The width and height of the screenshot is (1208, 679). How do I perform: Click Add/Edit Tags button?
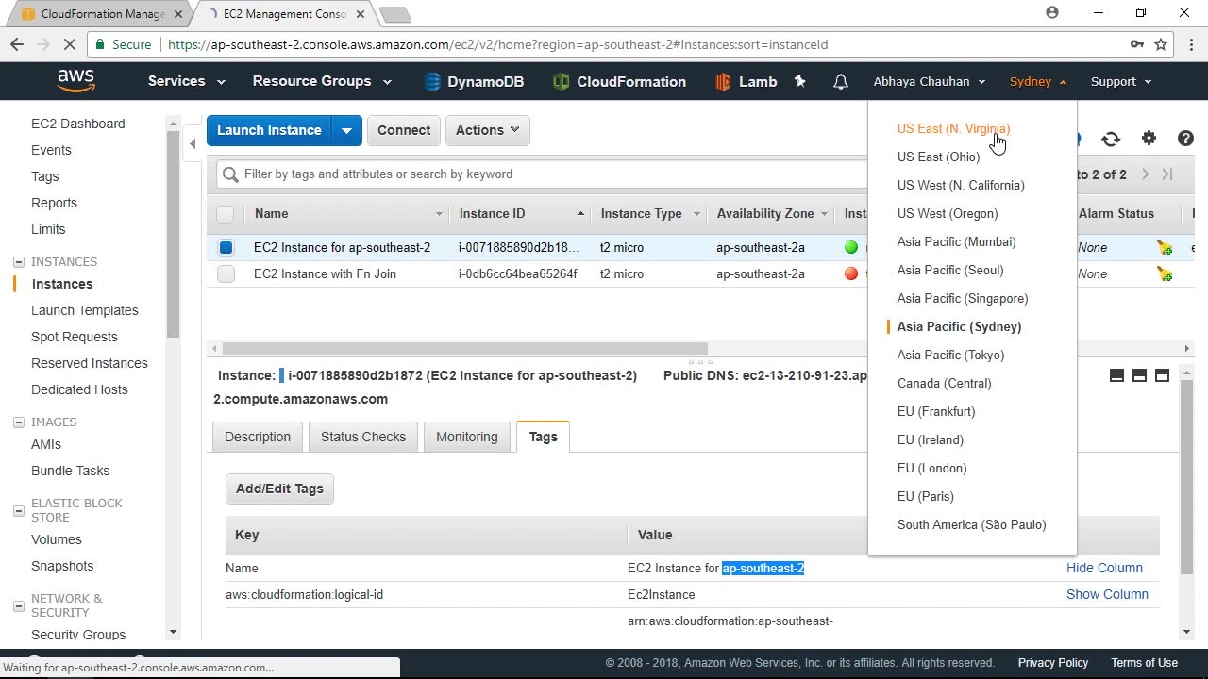279,489
